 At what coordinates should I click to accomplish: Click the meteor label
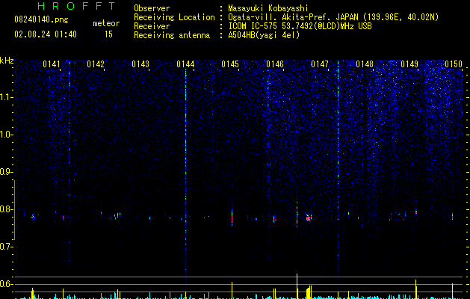[106, 23]
